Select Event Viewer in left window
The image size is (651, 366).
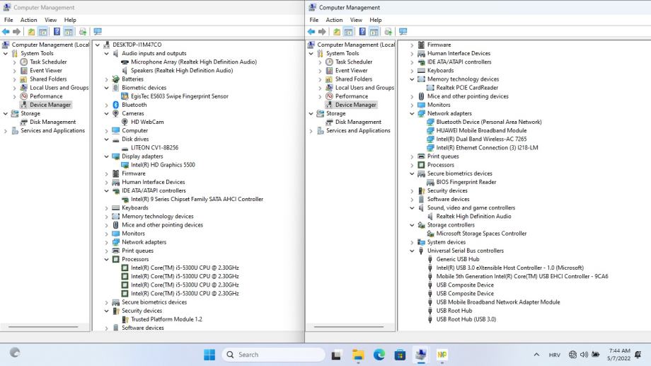[46, 70]
